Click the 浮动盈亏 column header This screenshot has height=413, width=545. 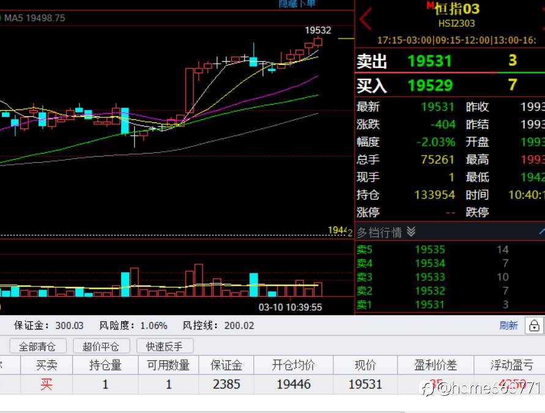(511, 365)
